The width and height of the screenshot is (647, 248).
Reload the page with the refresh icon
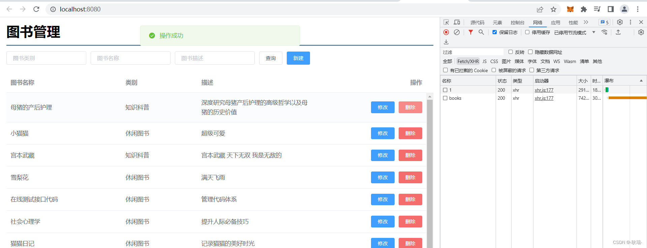coord(36,9)
